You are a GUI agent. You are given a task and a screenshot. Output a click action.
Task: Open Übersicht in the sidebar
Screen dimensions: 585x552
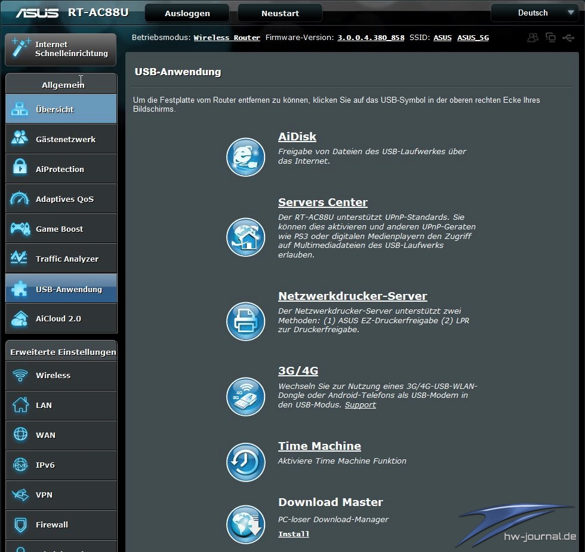(x=61, y=109)
